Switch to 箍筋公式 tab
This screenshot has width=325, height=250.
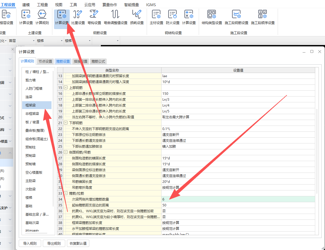click(98, 61)
